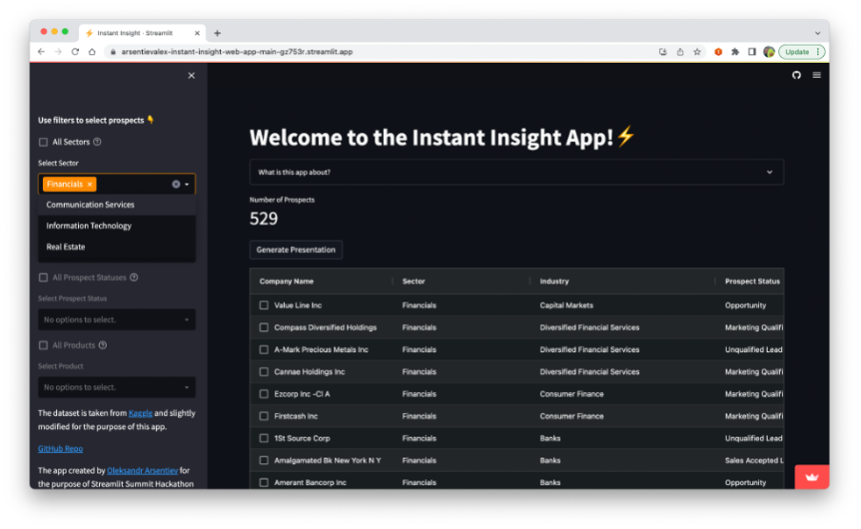The width and height of the screenshot is (861, 529).
Task: Tick the All Prospect Statuses checkbox
Action: pyautogui.click(x=43, y=278)
